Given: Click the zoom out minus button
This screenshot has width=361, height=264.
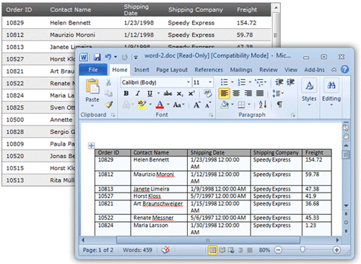Looking at the screenshot, I should (278, 250).
